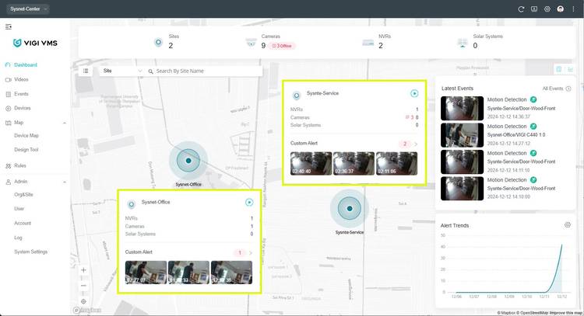Screen dimensions: 584x316
Task: Open Videos in the sidebar
Action: click(x=21, y=79)
